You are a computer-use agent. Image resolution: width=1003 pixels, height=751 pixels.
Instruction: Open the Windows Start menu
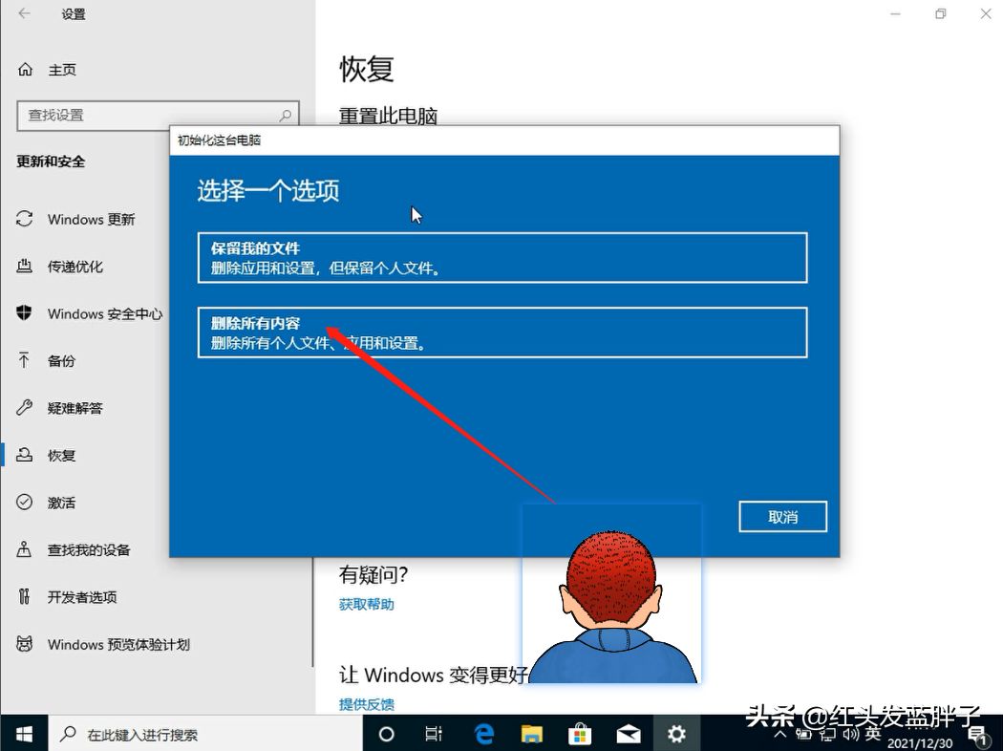[24, 733]
